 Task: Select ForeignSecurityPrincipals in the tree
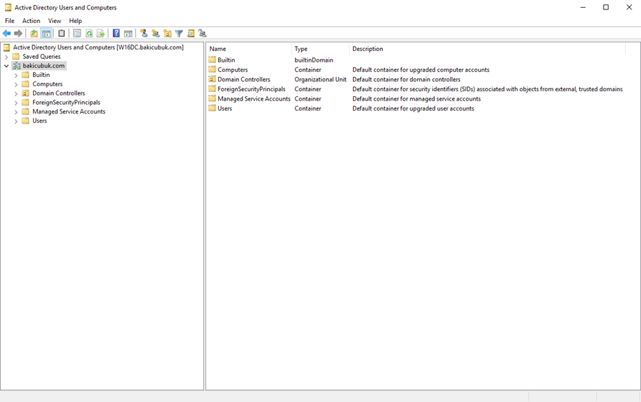(x=66, y=102)
